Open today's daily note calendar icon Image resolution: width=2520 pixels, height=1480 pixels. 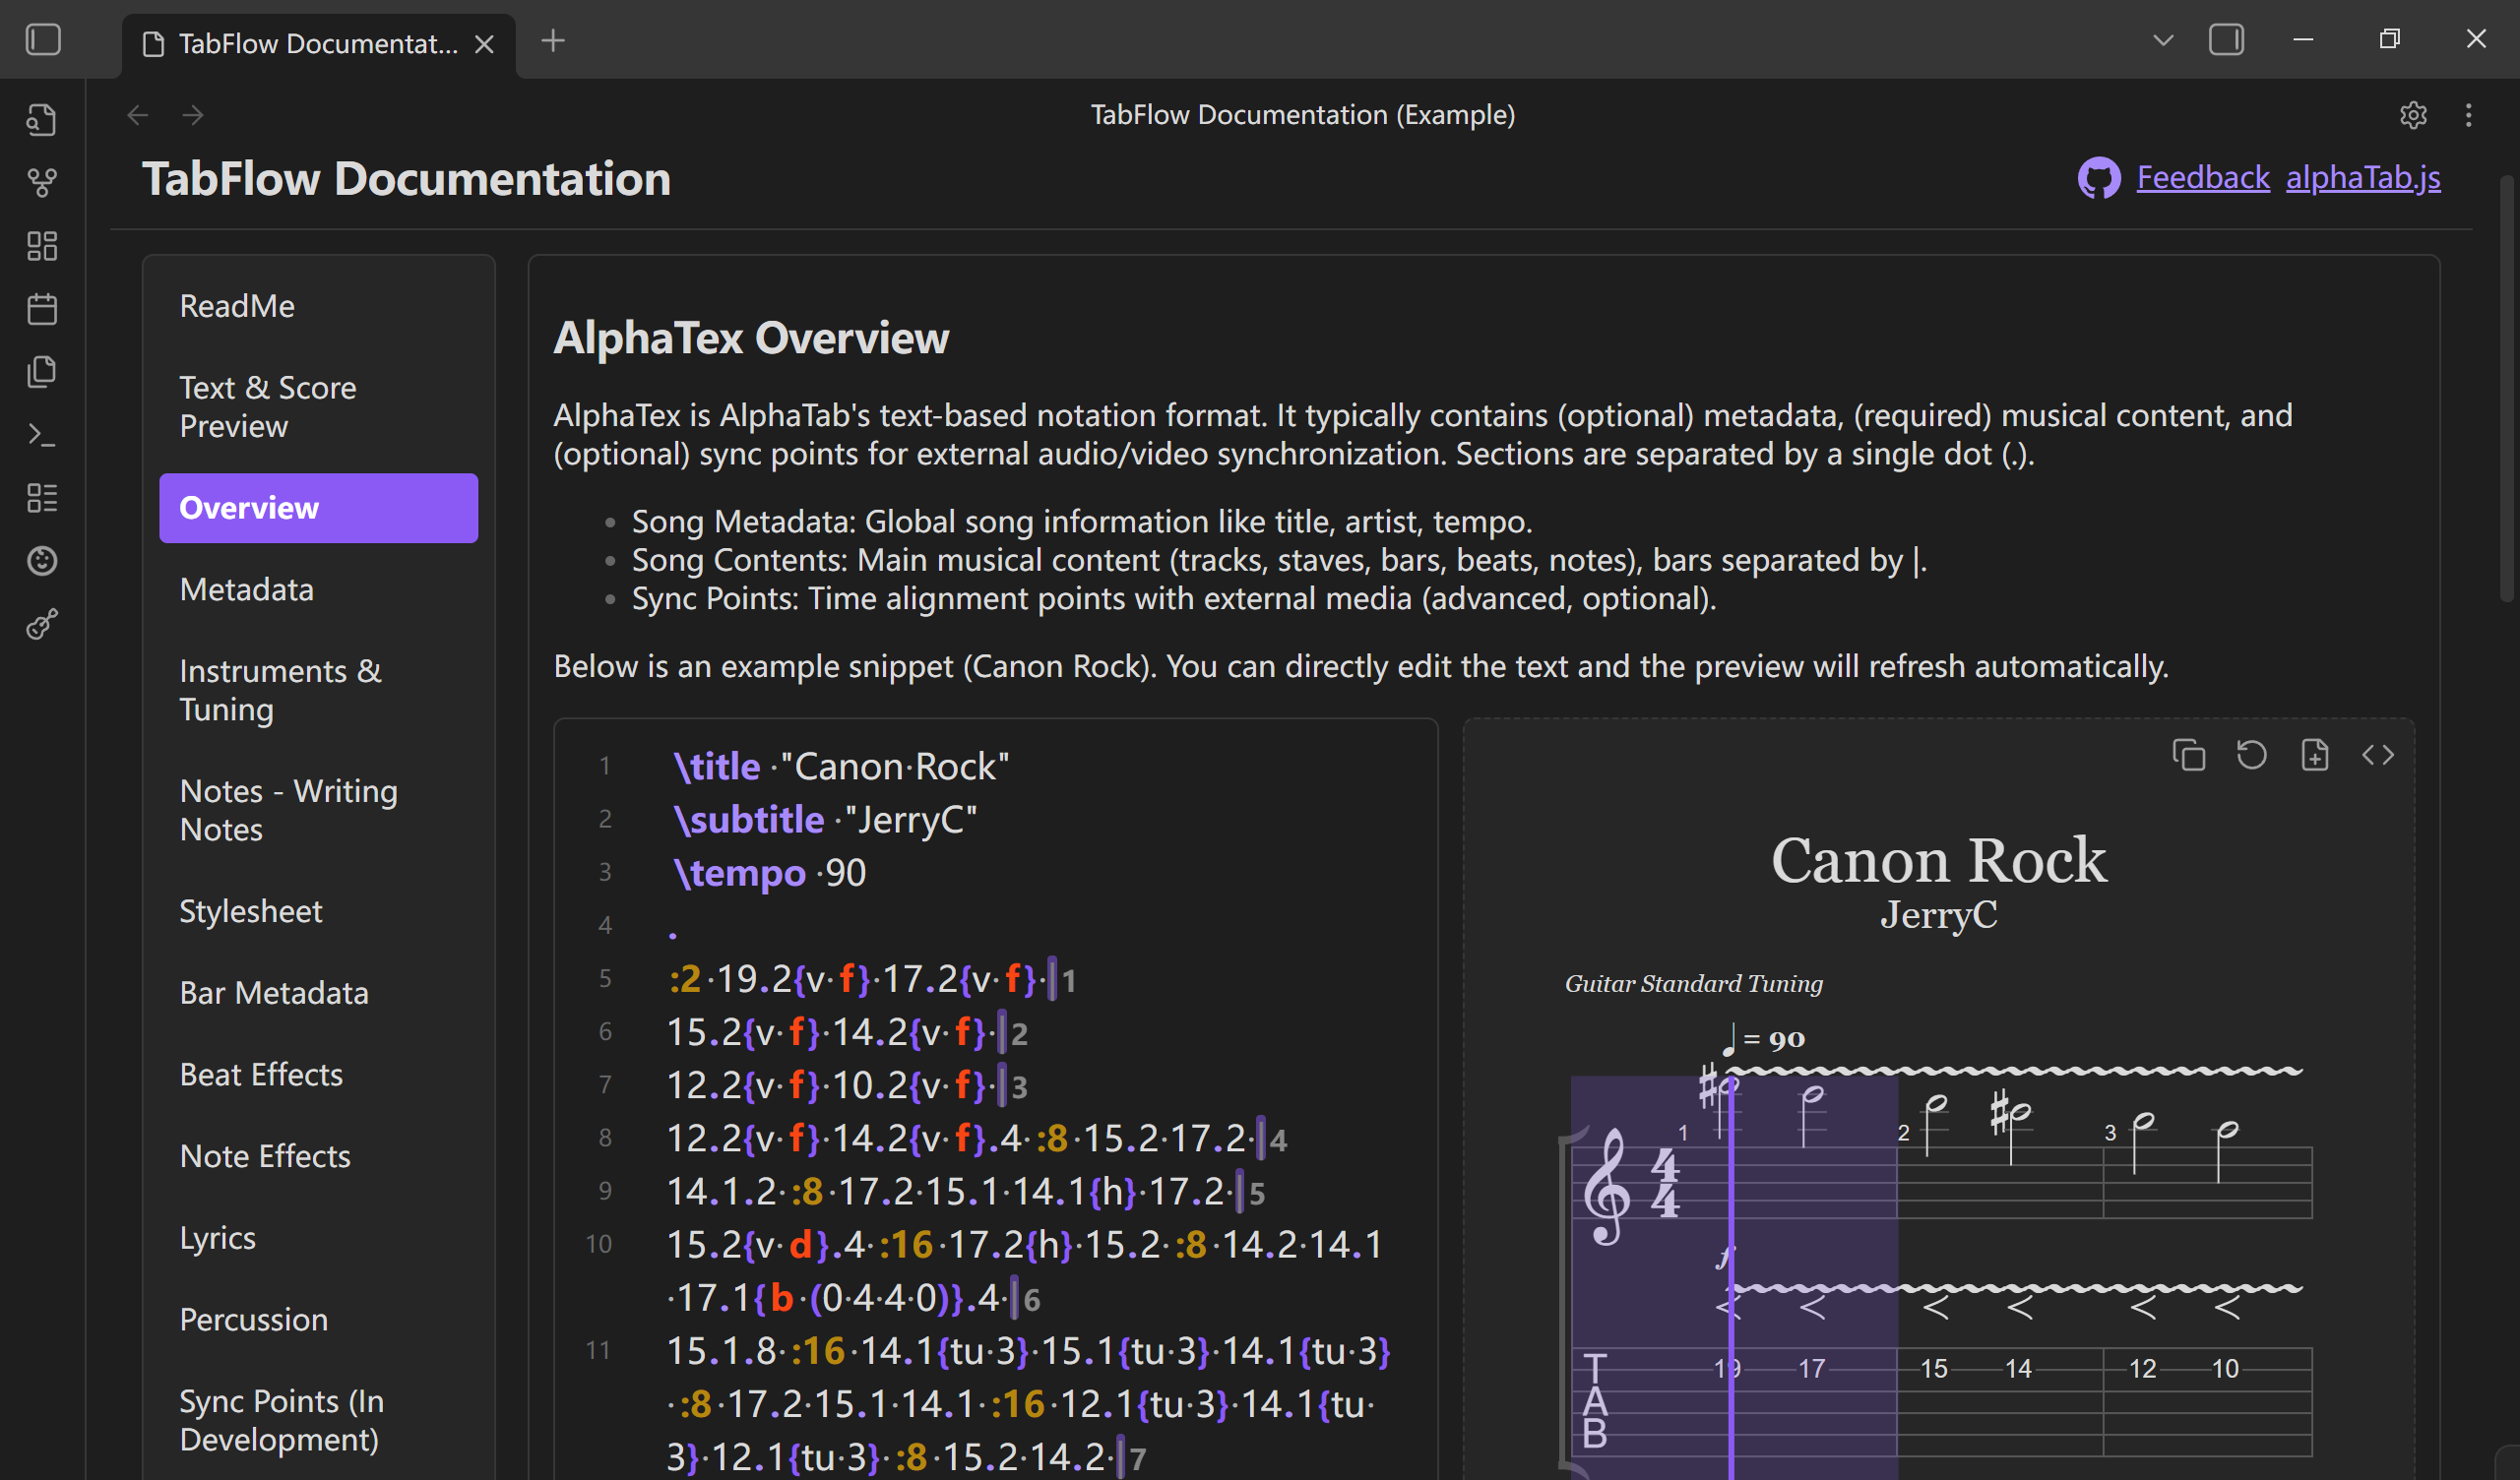tap(42, 309)
